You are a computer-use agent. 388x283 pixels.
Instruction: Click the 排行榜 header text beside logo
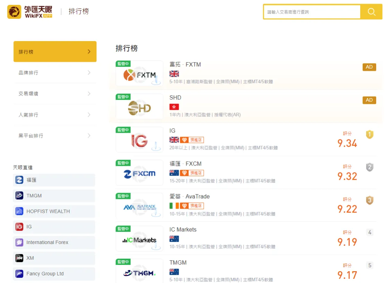coord(79,11)
